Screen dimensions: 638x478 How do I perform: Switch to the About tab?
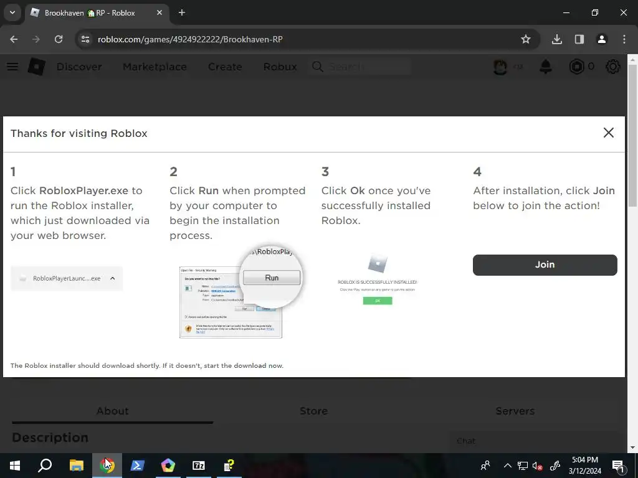point(113,411)
